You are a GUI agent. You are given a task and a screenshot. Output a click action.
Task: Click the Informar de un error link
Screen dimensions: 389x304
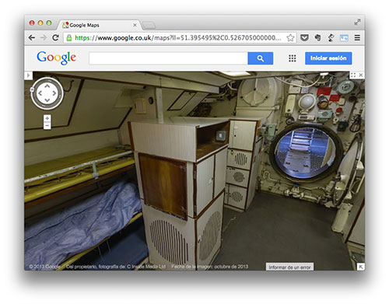tap(289, 267)
